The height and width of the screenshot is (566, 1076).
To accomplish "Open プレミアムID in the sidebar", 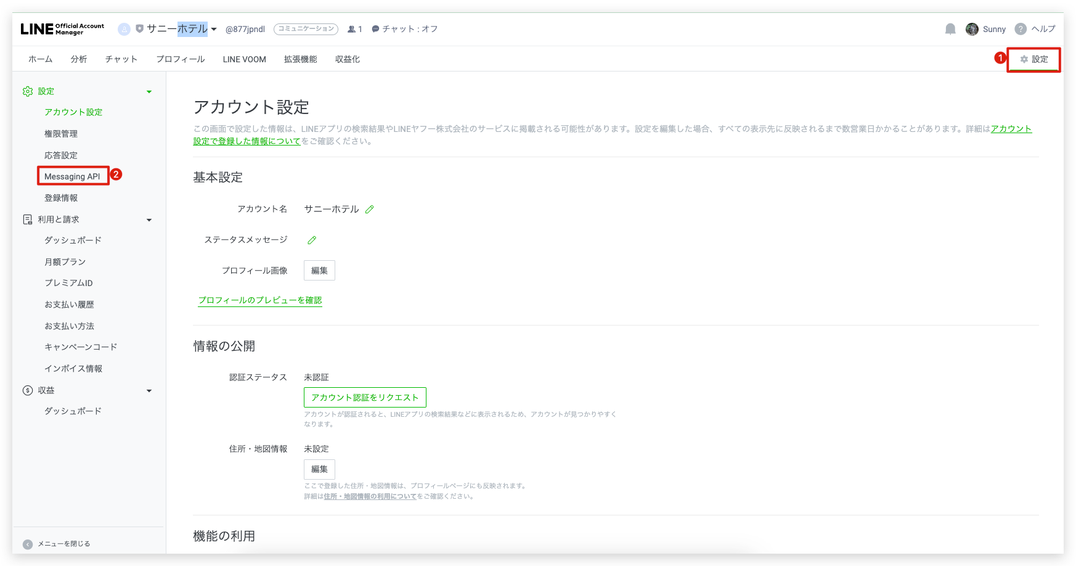I will [x=68, y=283].
